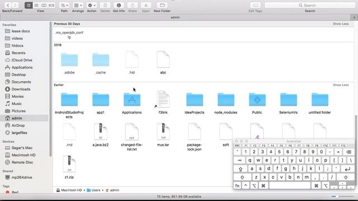Add a new tab with plus button
The width and height of the screenshot is (358, 201).
coord(354,17)
